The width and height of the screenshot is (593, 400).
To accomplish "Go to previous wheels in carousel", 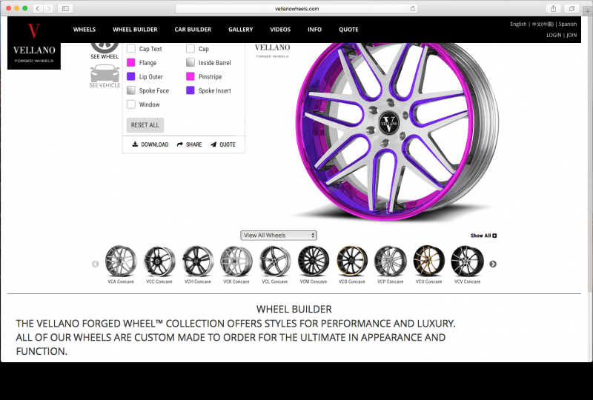I will [x=96, y=264].
